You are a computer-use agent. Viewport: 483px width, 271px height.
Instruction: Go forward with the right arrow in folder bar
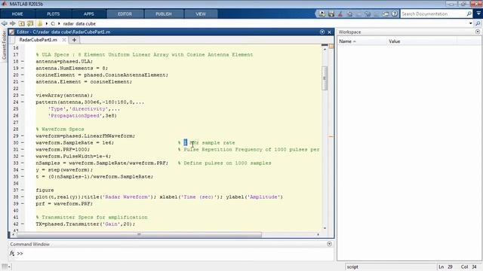point(13,23)
